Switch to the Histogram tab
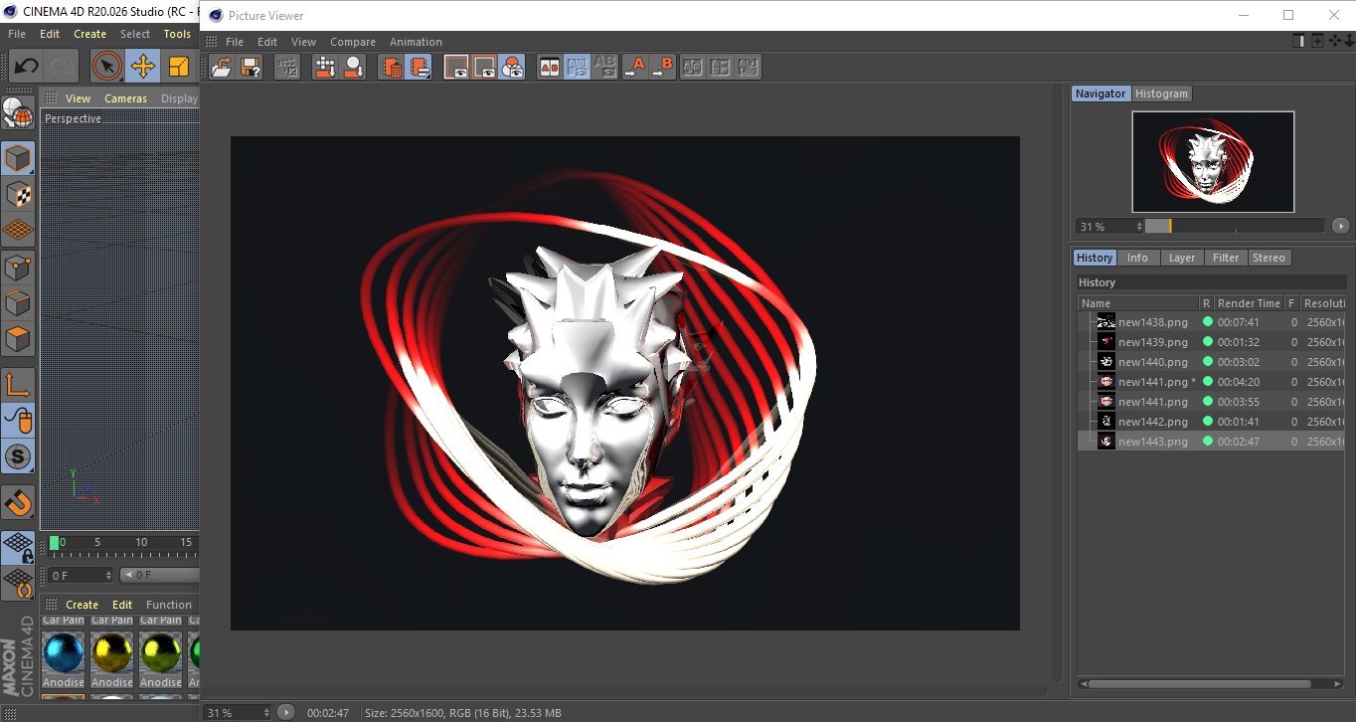1356x722 pixels. click(1161, 93)
